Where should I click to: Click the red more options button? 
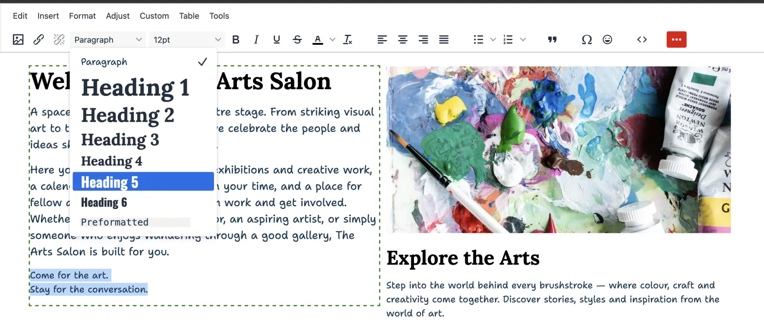677,40
